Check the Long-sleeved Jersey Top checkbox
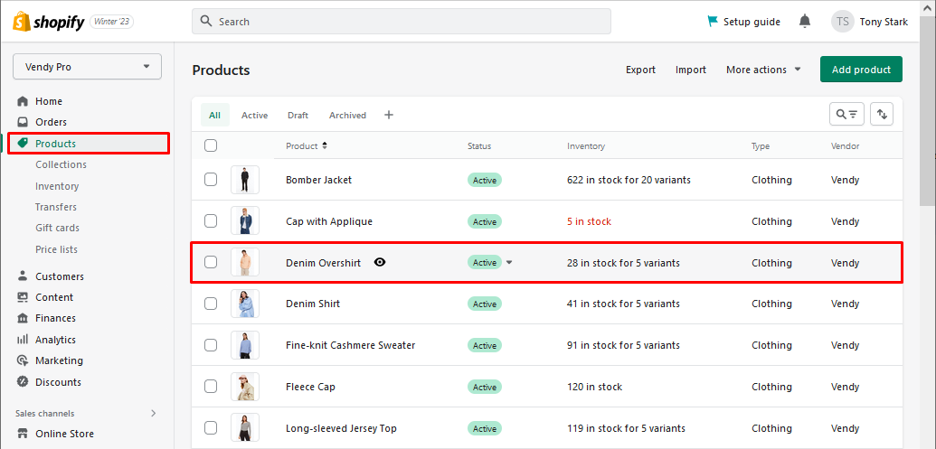 pyautogui.click(x=211, y=428)
